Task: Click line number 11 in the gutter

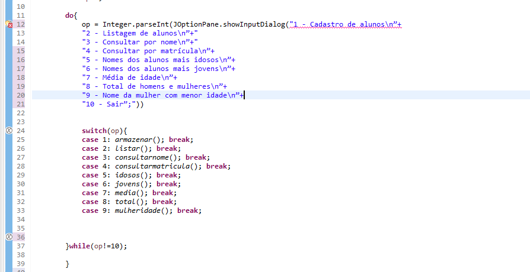Action: tap(21, 15)
